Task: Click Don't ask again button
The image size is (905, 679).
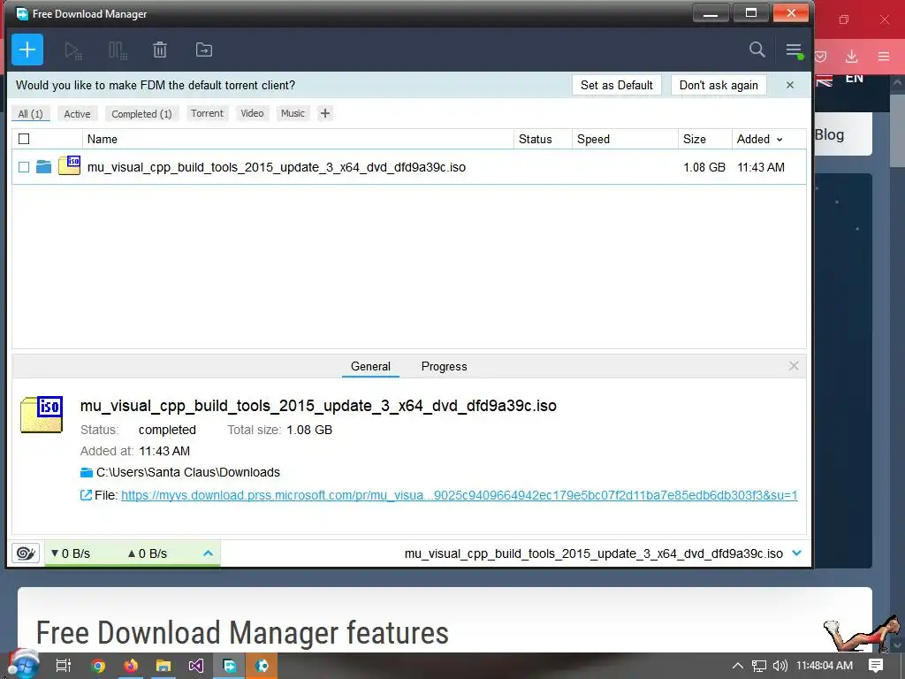Action: pos(719,85)
